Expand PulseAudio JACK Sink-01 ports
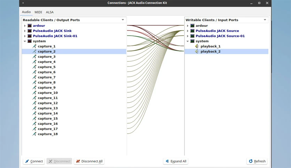The height and width of the screenshot is (168, 291). pos(25,36)
